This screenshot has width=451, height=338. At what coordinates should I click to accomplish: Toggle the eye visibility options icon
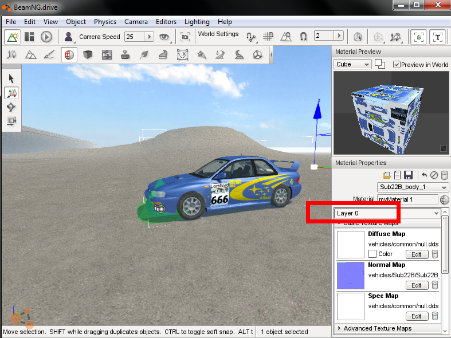click(x=164, y=37)
